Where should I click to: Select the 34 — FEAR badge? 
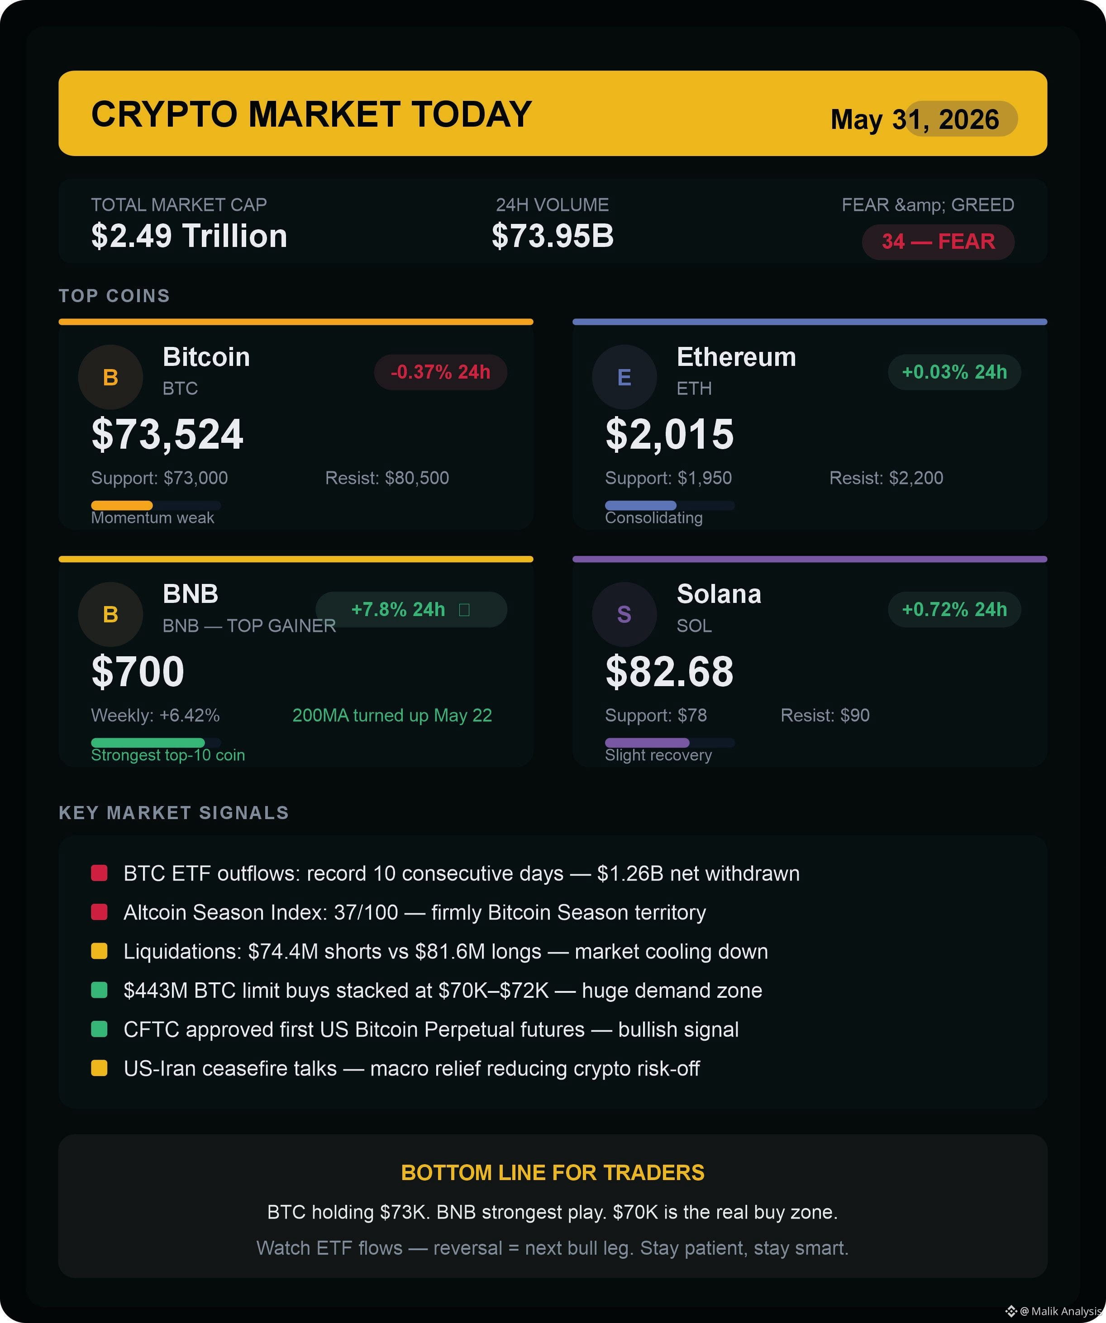click(938, 242)
